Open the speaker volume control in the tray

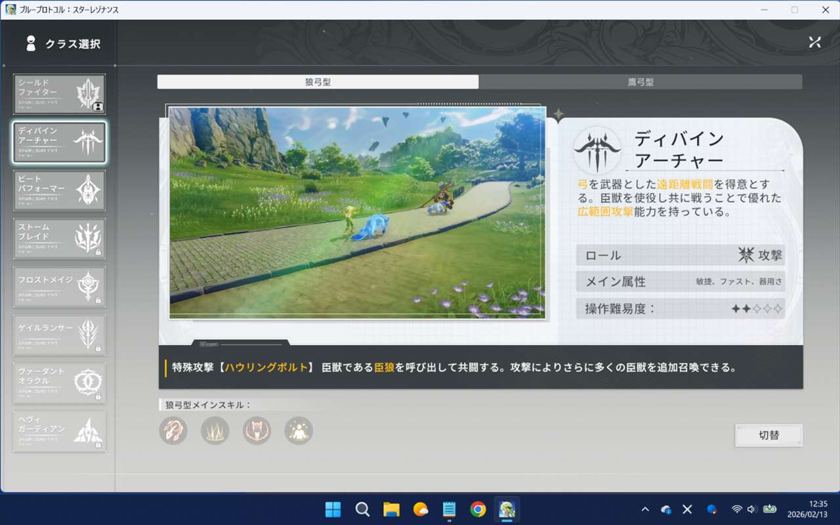(751, 509)
